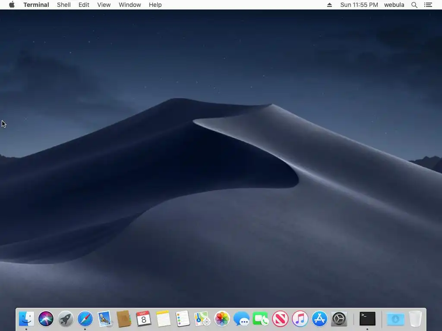Open the Edit menu
442x331 pixels.
coord(84,5)
